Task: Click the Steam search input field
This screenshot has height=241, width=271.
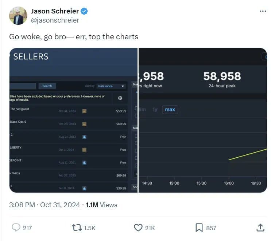Action: [23, 86]
